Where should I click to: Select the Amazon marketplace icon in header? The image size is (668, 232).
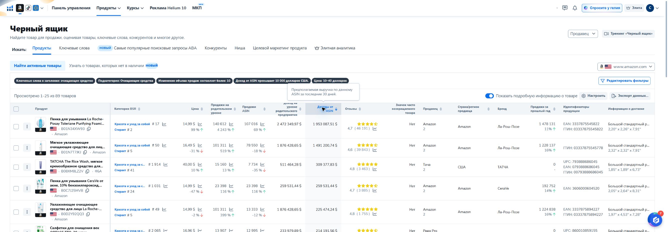20,8
